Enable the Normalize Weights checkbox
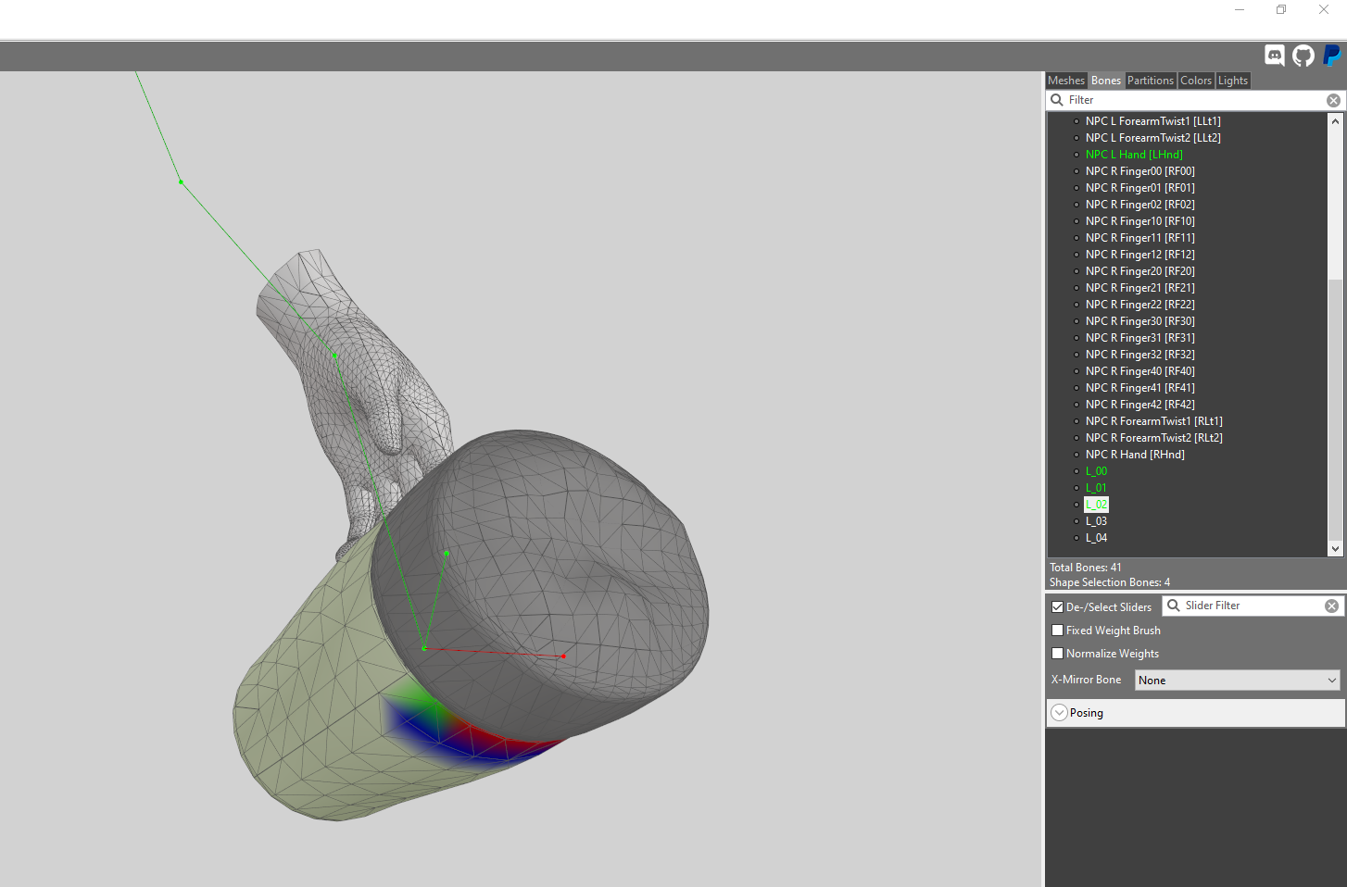This screenshot has width=1347, height=887. 1057,654
